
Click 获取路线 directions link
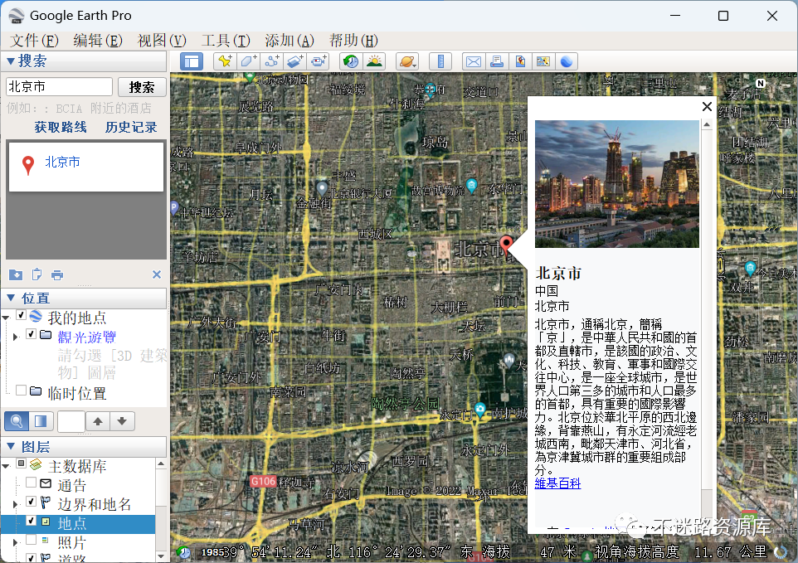tap(61, 127)
